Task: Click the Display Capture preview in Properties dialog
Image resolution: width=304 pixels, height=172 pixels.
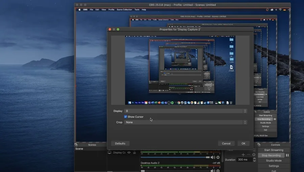Action: 180,70
